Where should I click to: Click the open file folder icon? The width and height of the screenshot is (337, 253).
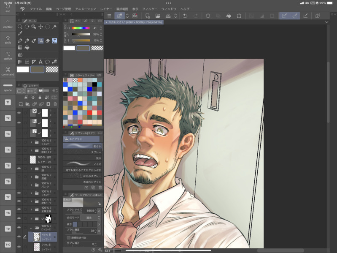coord(157,16)
